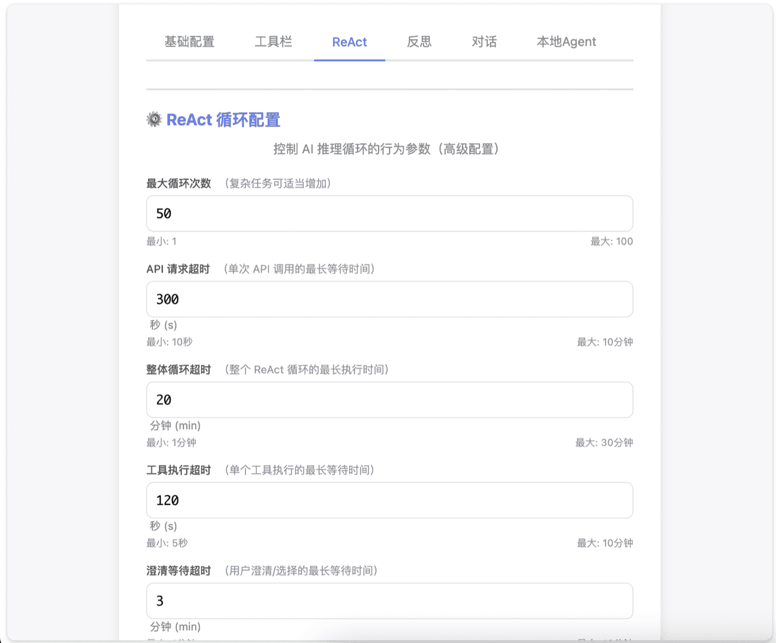Click the ReAct 循环配置 heading

tap(223, 120)
